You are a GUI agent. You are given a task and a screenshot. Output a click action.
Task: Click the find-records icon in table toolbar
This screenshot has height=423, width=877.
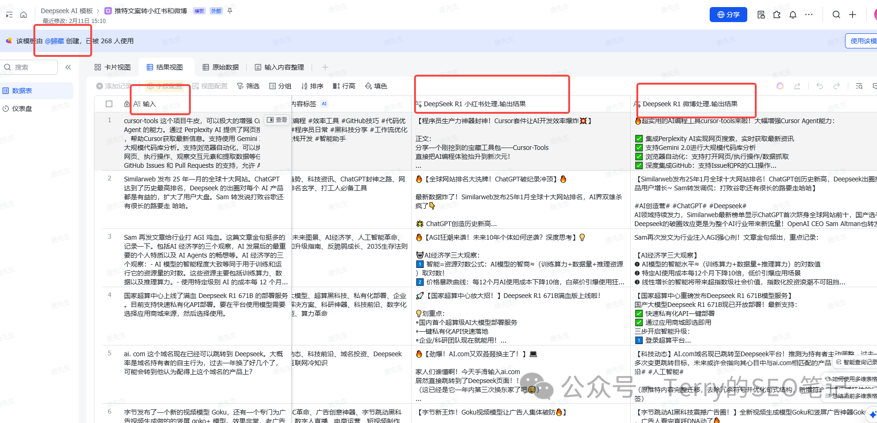coord(859,86)
